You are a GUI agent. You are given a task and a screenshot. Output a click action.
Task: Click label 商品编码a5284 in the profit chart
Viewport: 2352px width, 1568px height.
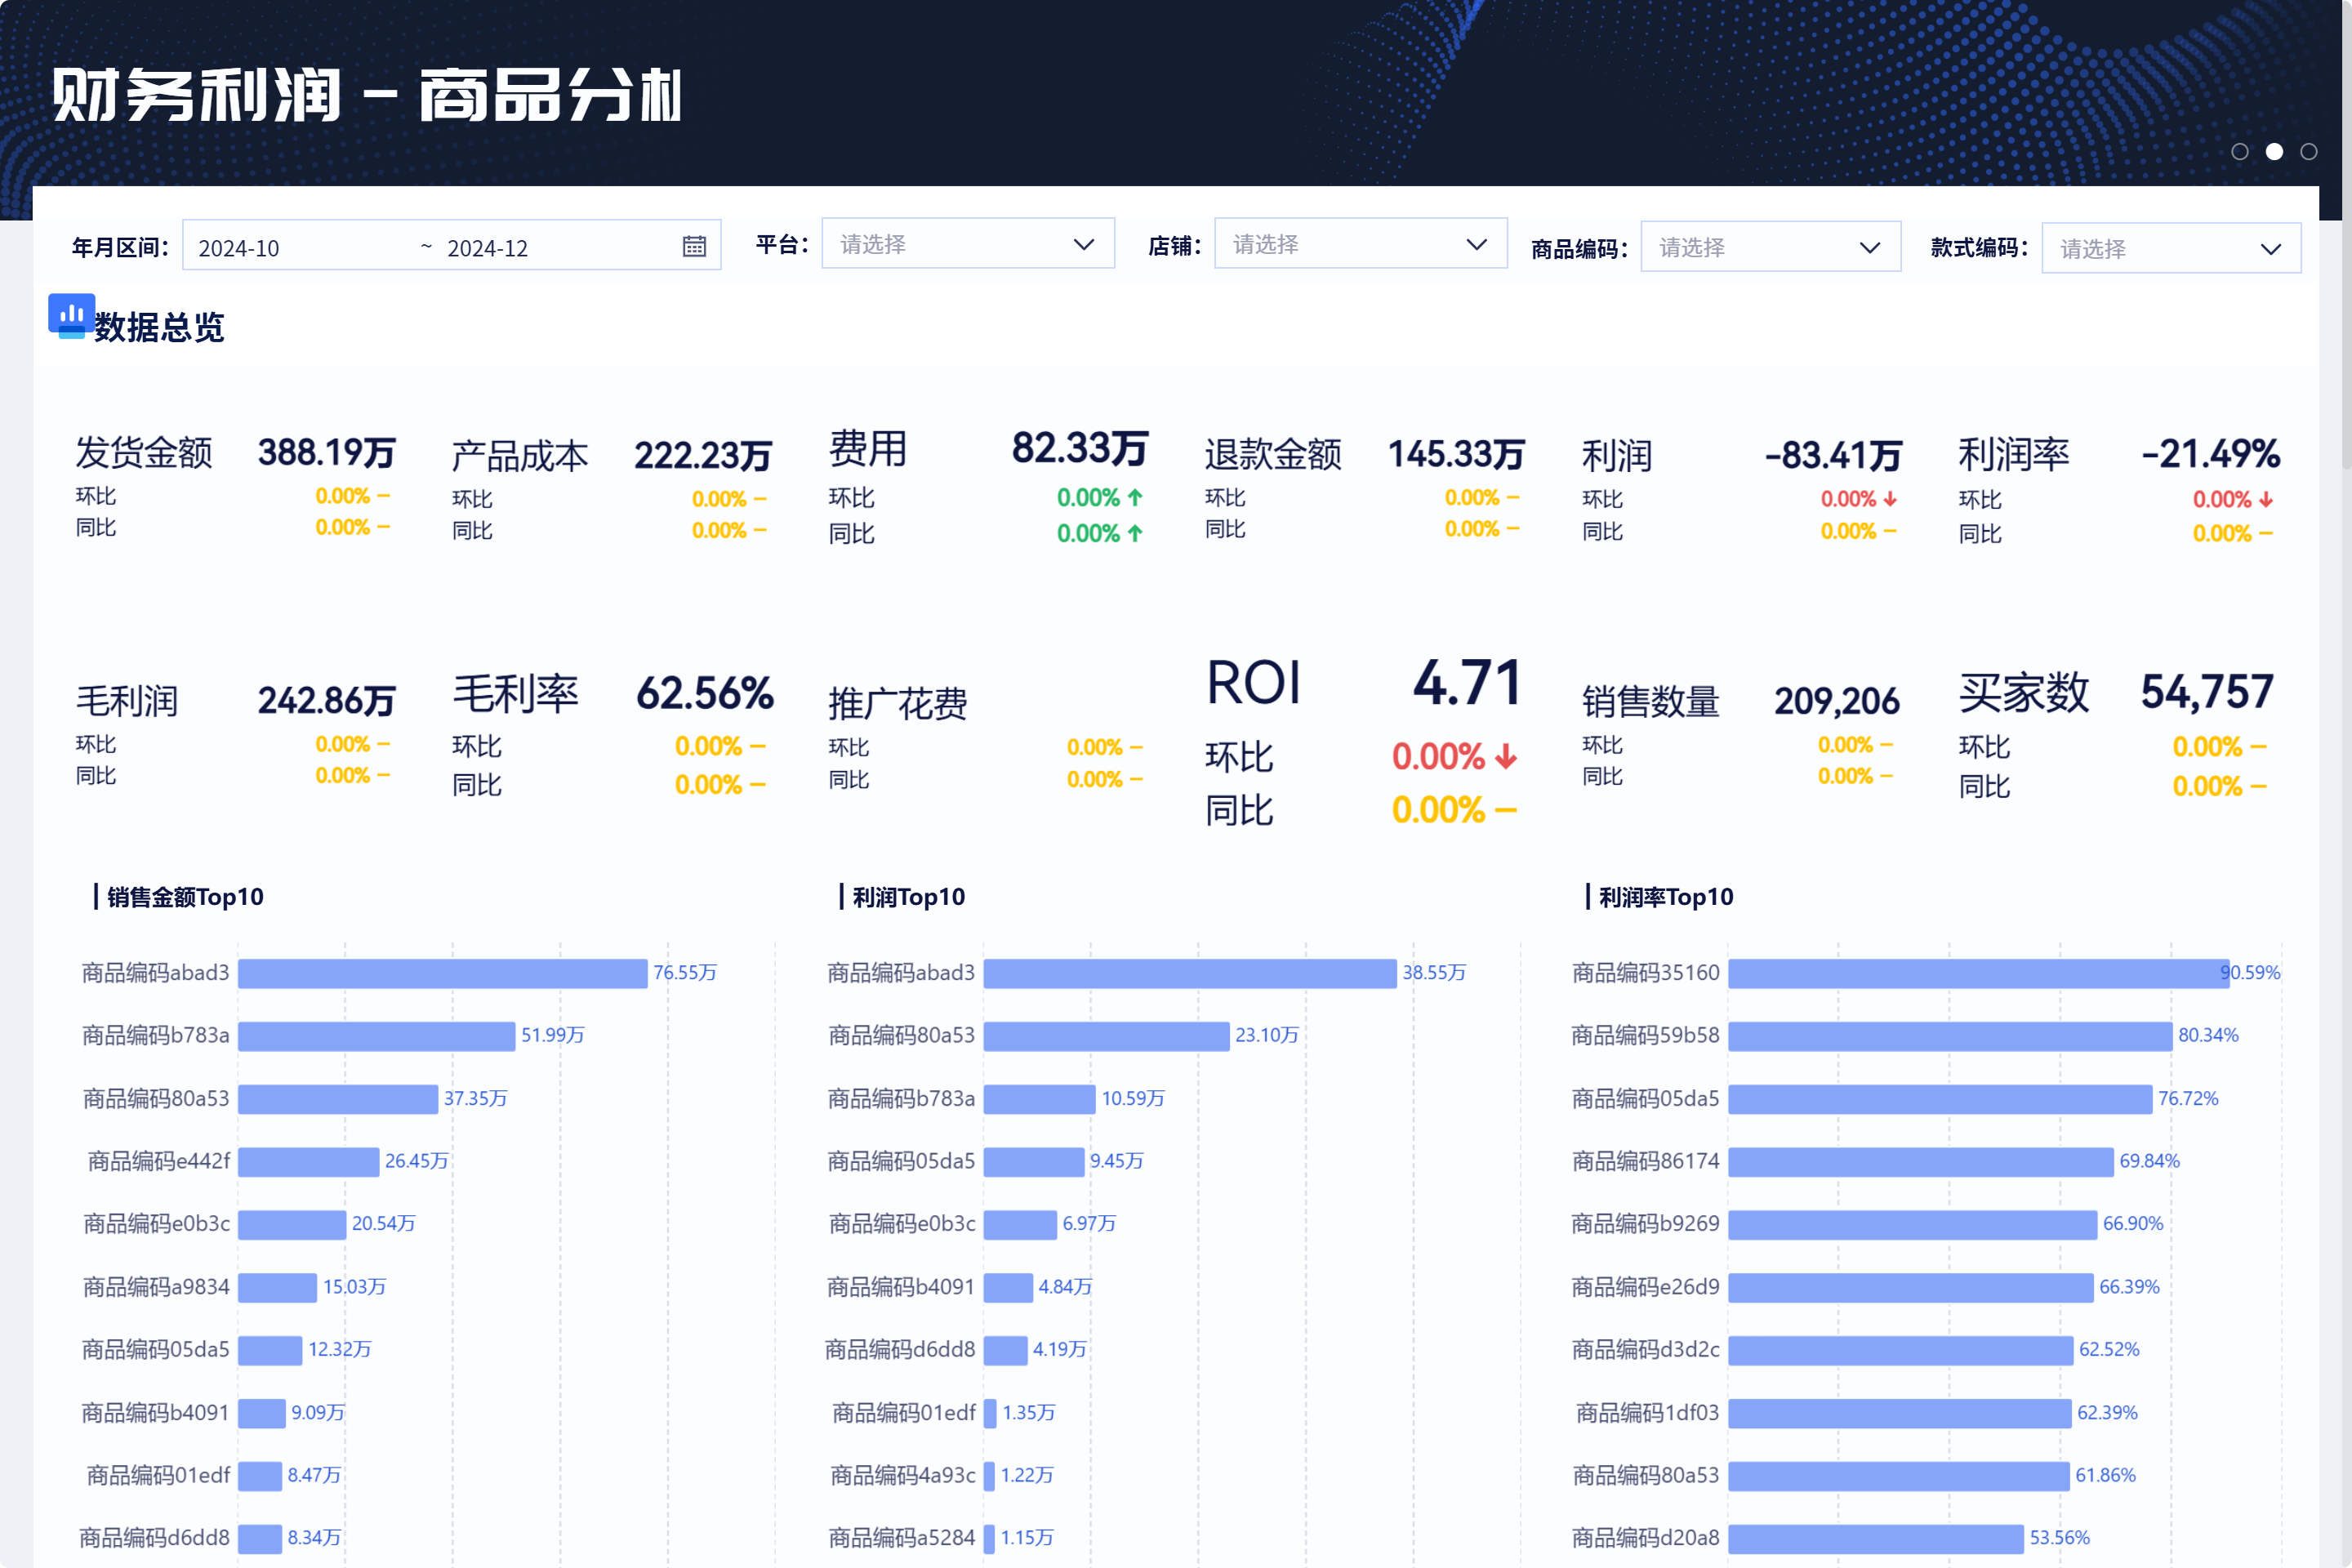[902, 1538]
